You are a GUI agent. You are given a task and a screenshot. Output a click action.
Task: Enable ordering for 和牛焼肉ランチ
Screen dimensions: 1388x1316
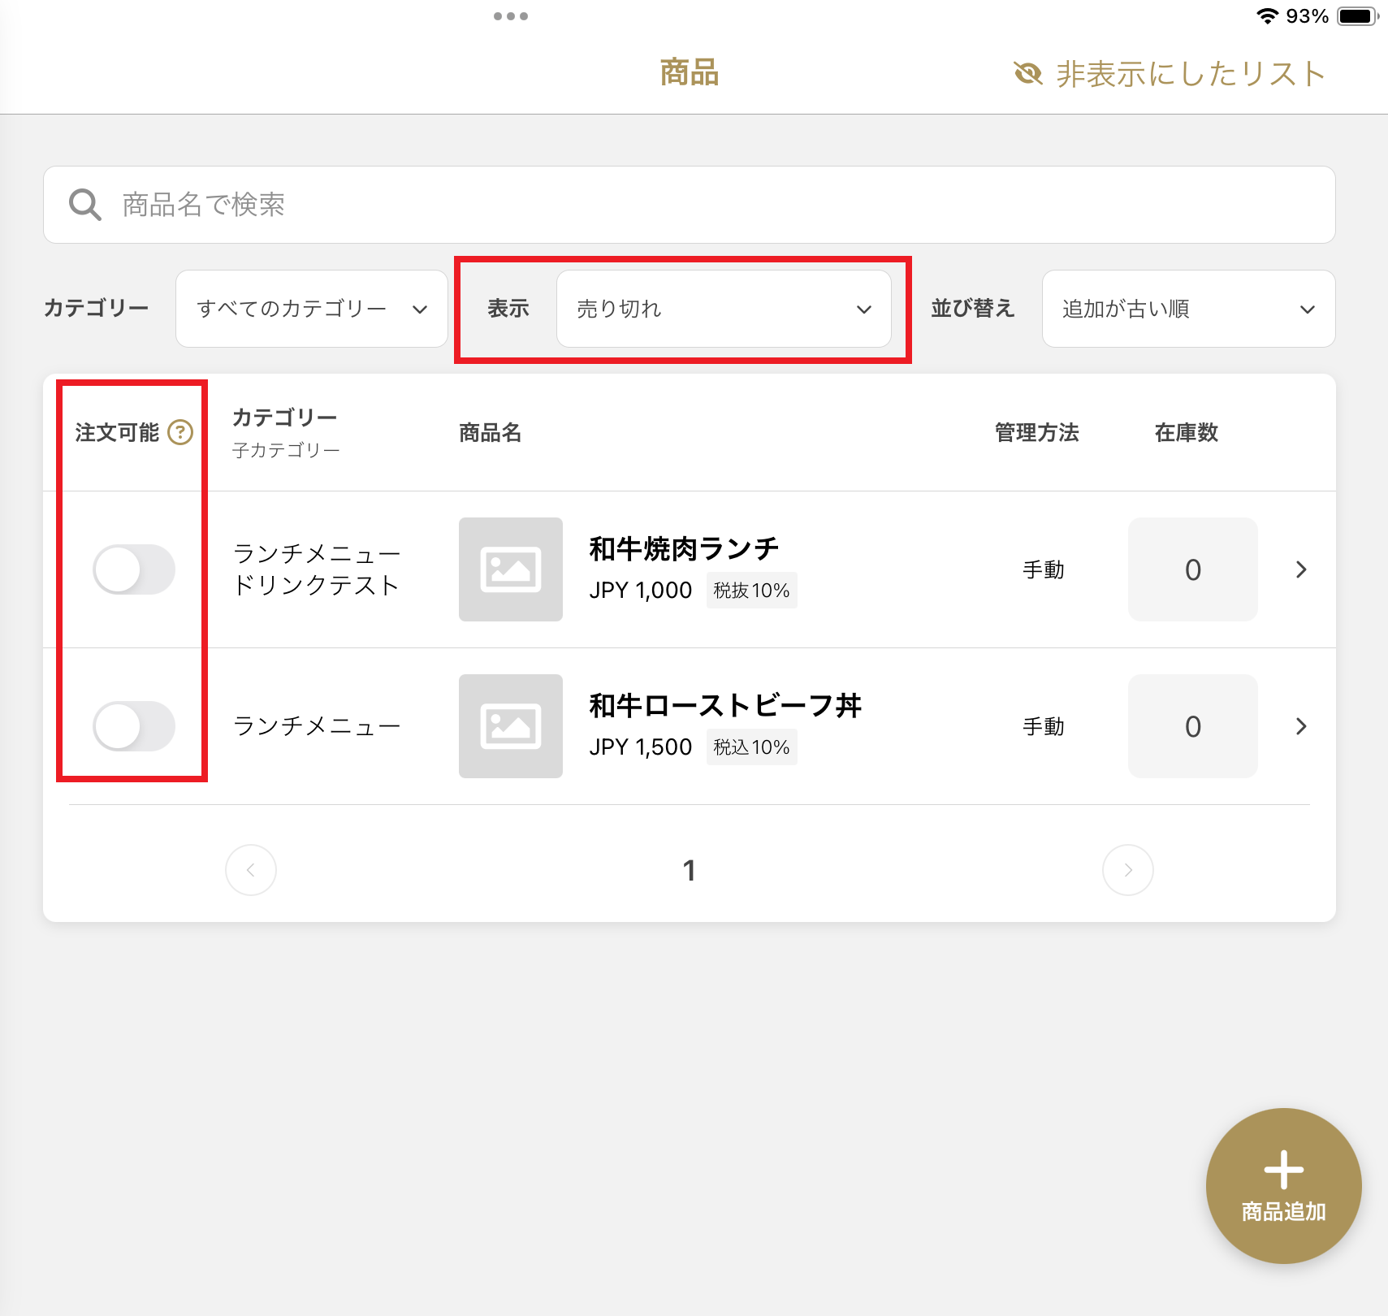click(x=134, y=569)
